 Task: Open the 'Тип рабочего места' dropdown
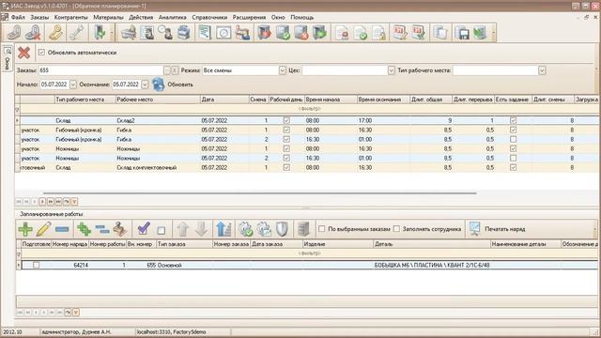coord(542,70)
